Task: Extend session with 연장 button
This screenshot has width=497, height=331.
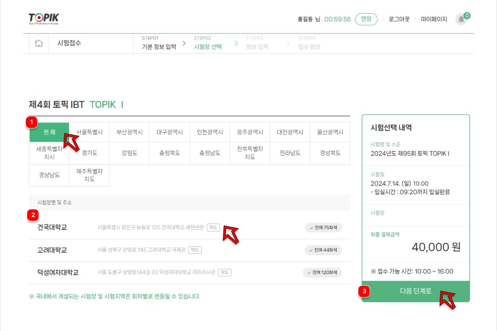Action: tap(366, 19)
